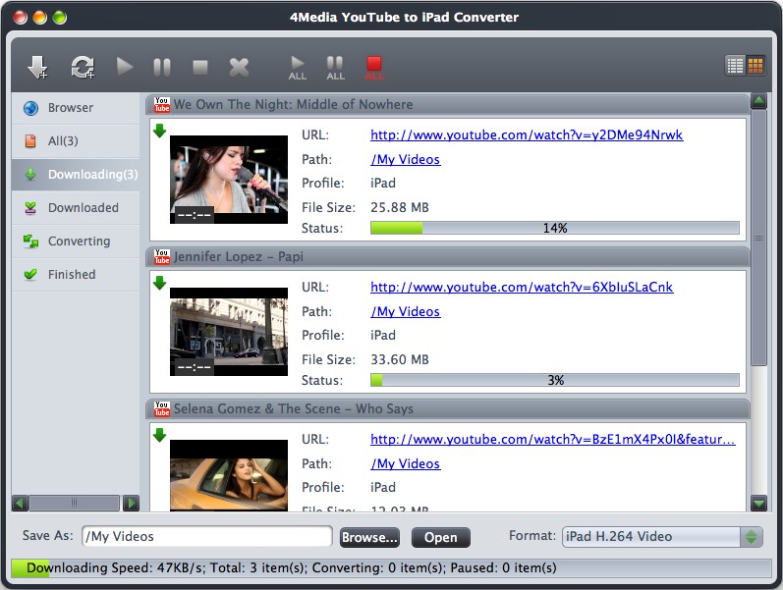783x590 pixels.
Task: Click the New Download toolbar icon
Action: [x=37, y=67]
